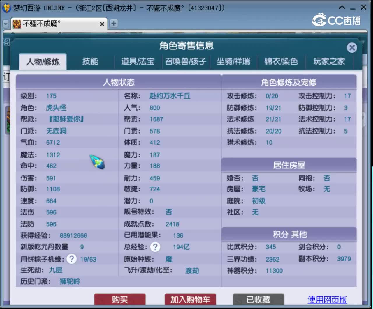Image resolution: width=373 pixels, height=309 pixels.
Task: Click the 比武积分 value 345
Action: pyautogui.click(x=271, y=247)
